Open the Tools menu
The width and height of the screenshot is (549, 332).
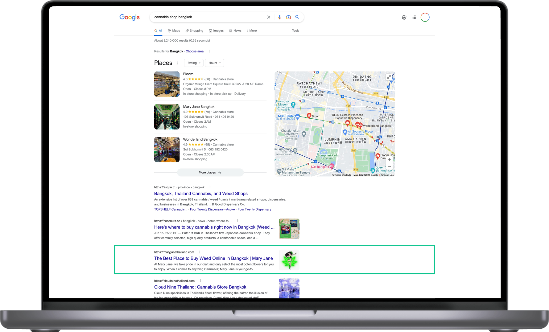coord(295,31)
